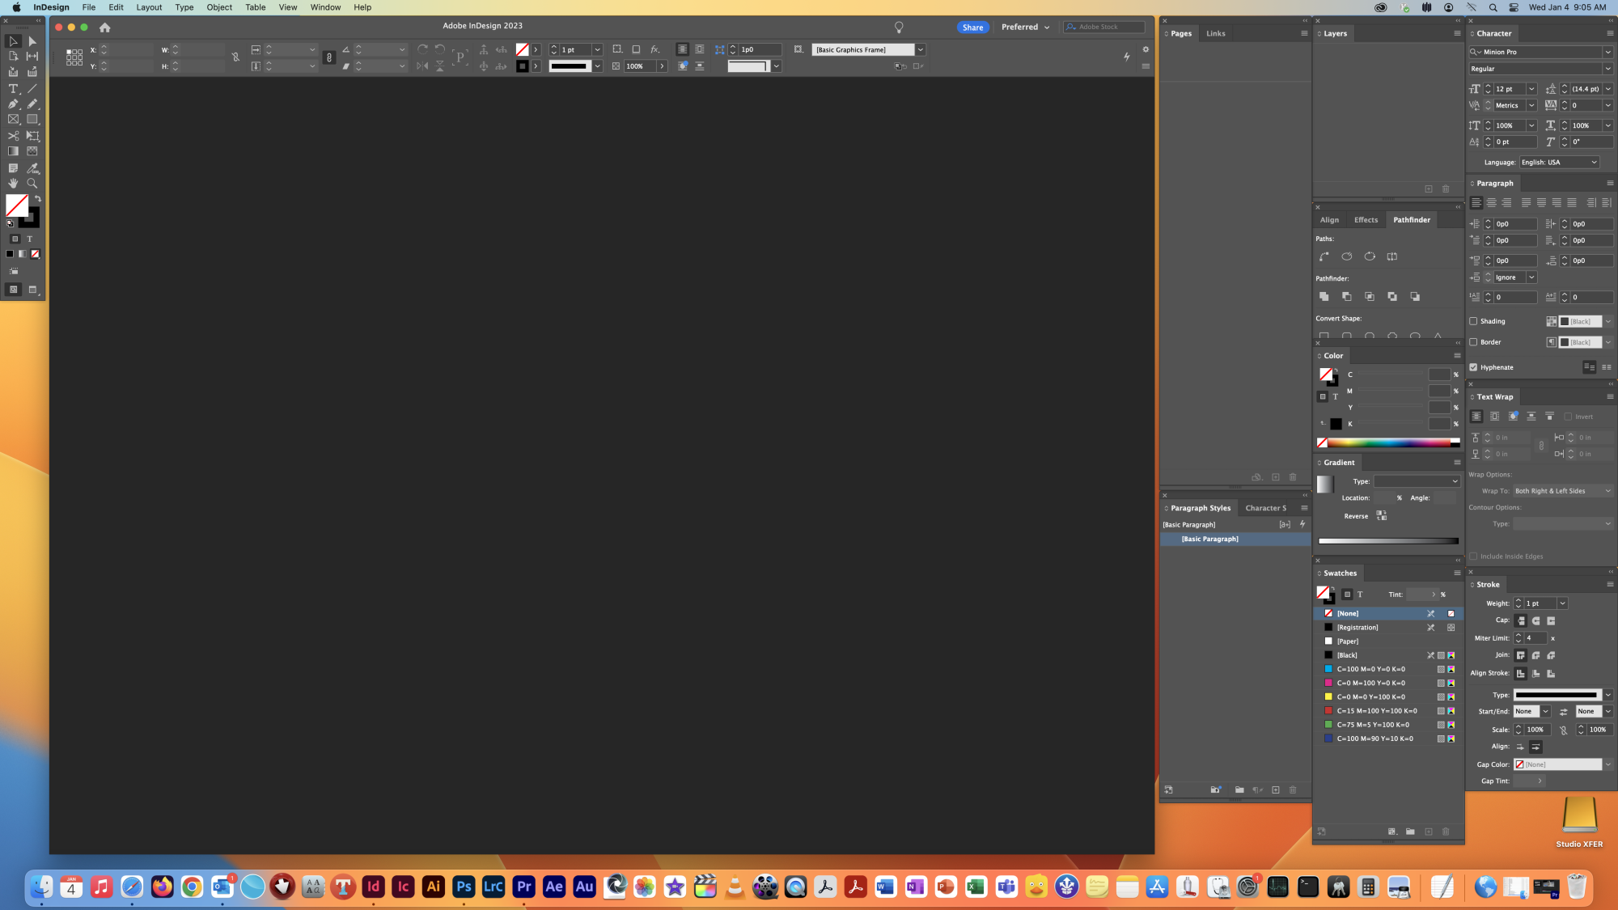
Task: Select the Pen tool
Action: 13,104
